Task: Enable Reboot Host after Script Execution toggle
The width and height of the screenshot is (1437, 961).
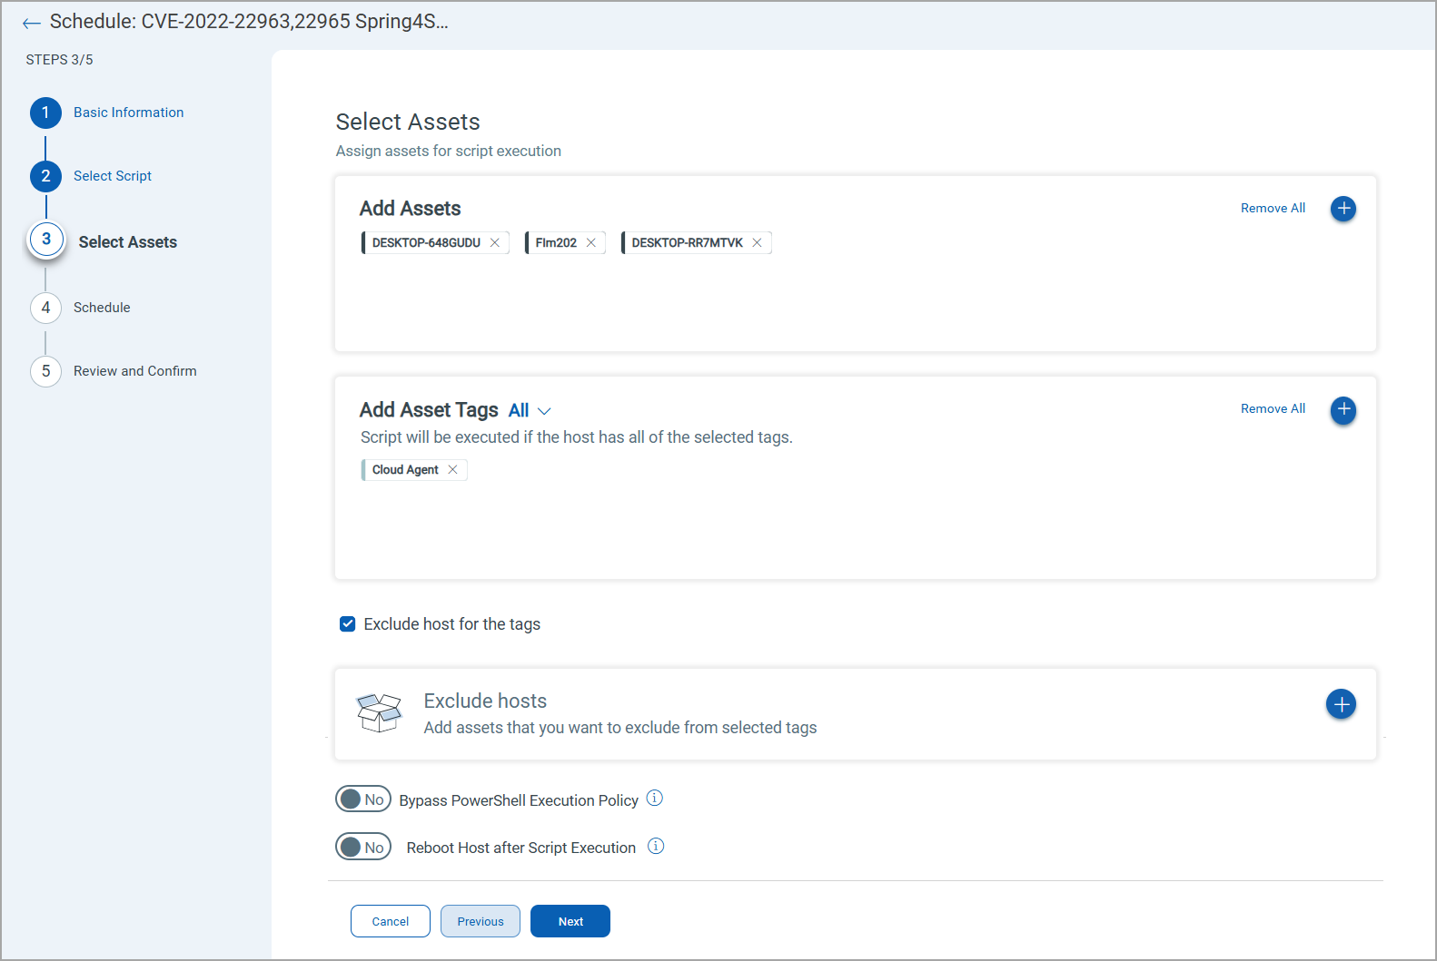Action: (x=363, y=847)
